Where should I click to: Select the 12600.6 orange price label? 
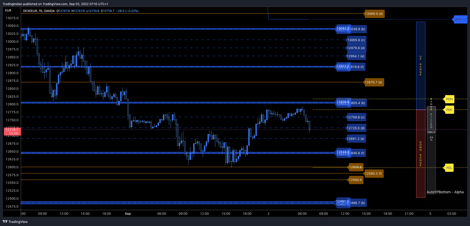pos(355,167)
